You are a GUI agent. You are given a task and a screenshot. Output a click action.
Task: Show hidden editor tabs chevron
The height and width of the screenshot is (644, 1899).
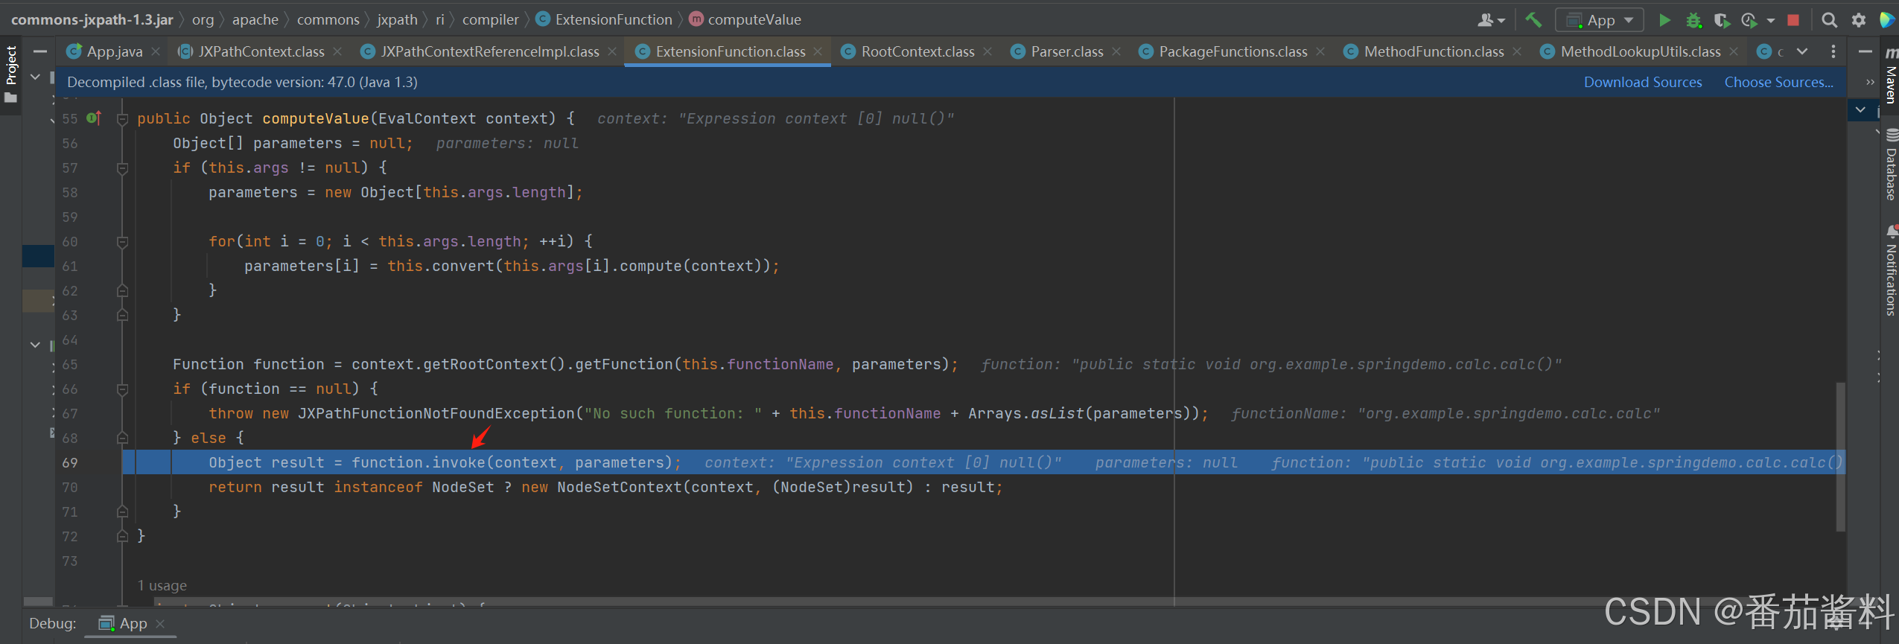[x=1802, y=51]
